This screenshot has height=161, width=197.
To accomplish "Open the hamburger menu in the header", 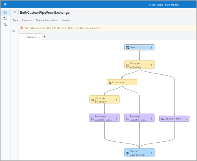I will [5, 4].
